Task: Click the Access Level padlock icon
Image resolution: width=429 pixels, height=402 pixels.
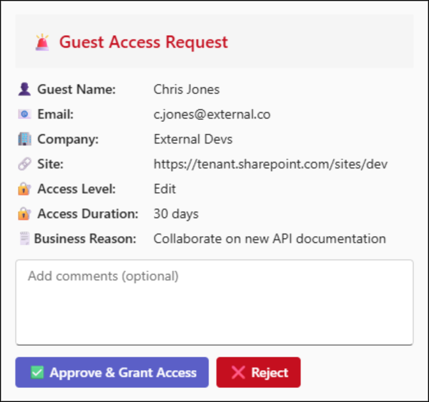Action: [x=24, y=189]
